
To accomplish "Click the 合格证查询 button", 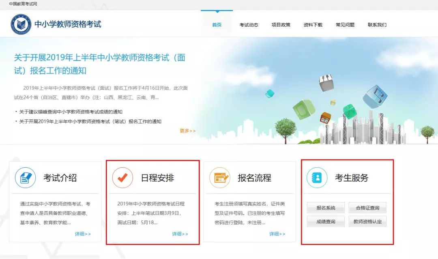I will coord(367,207).
